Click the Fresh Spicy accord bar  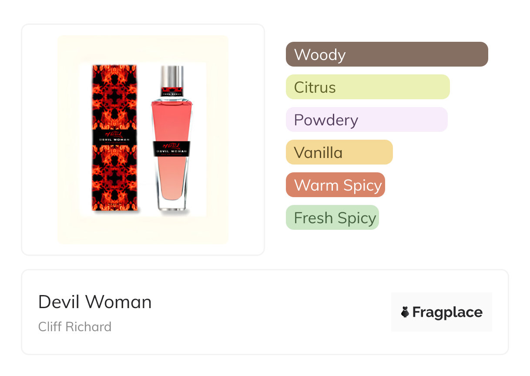click(332, 218)
